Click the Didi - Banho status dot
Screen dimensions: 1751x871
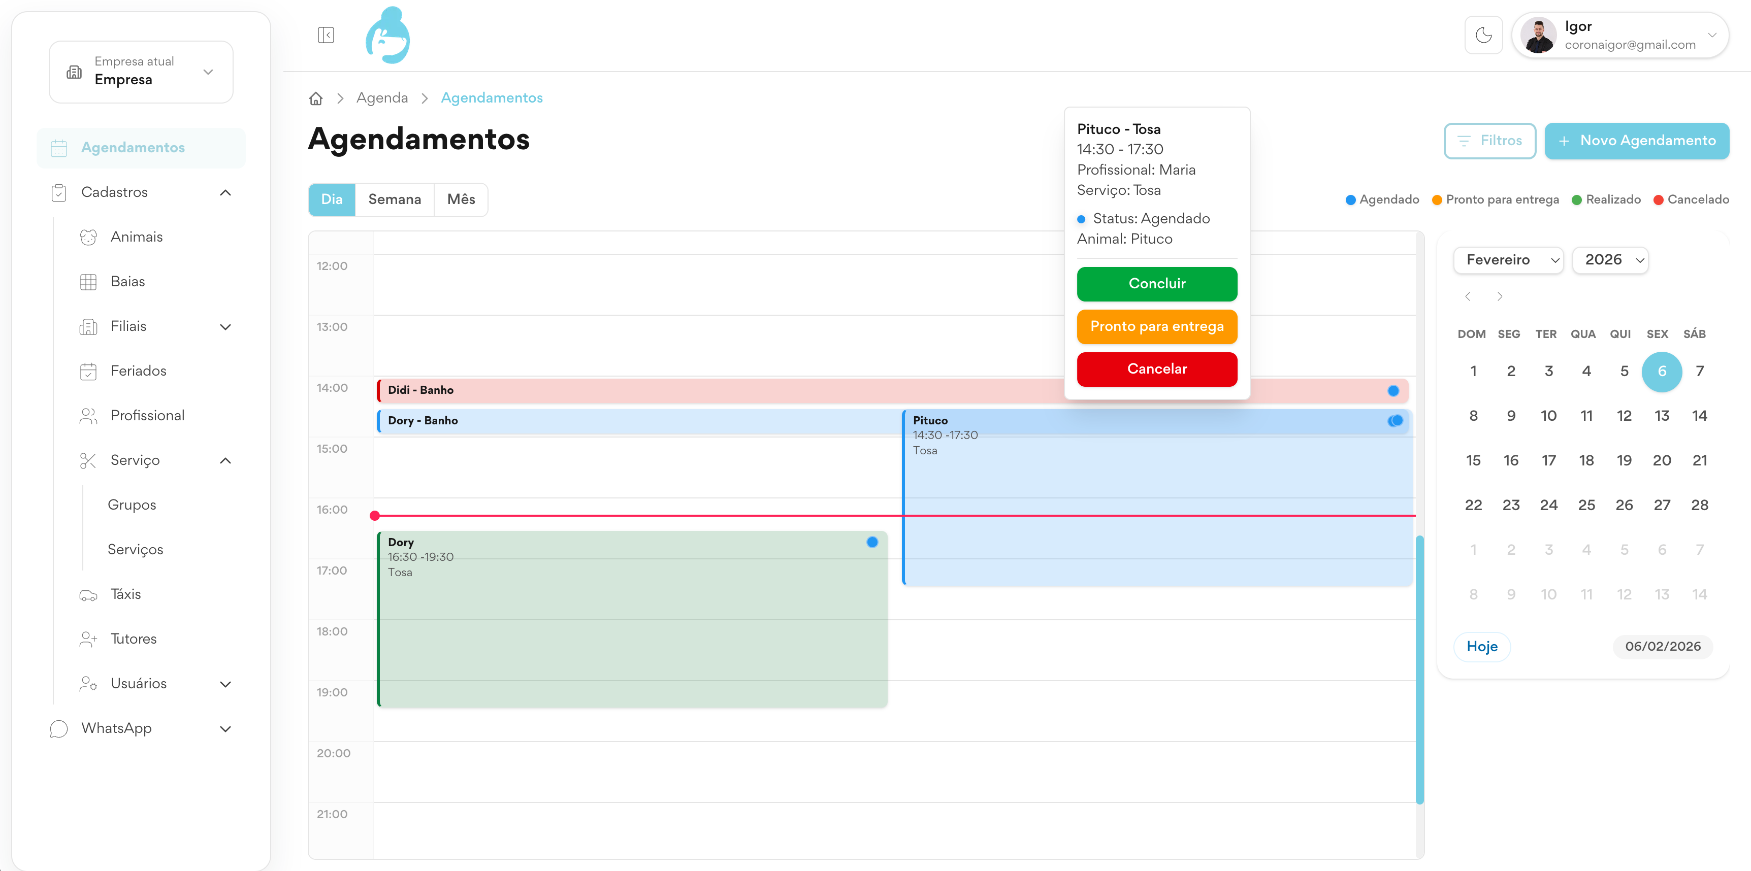[1393, 391]
